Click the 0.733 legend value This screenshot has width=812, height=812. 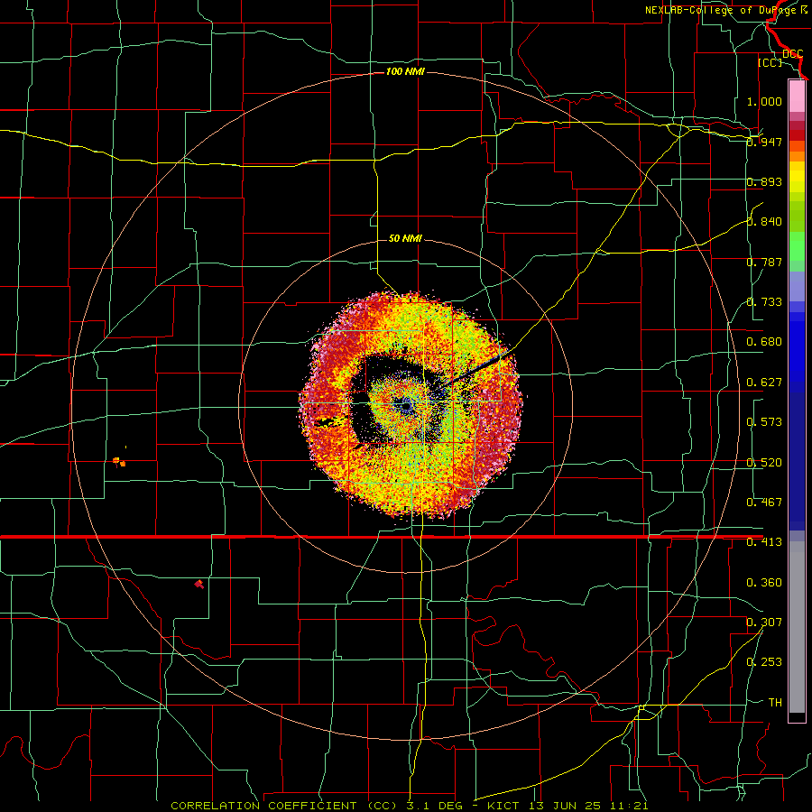click(764, 302)
